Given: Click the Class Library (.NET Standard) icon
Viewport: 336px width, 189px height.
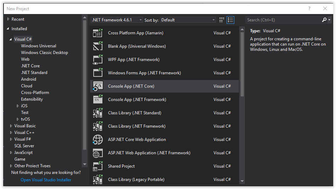Looking at the screenshot, I should click(98, 113).
